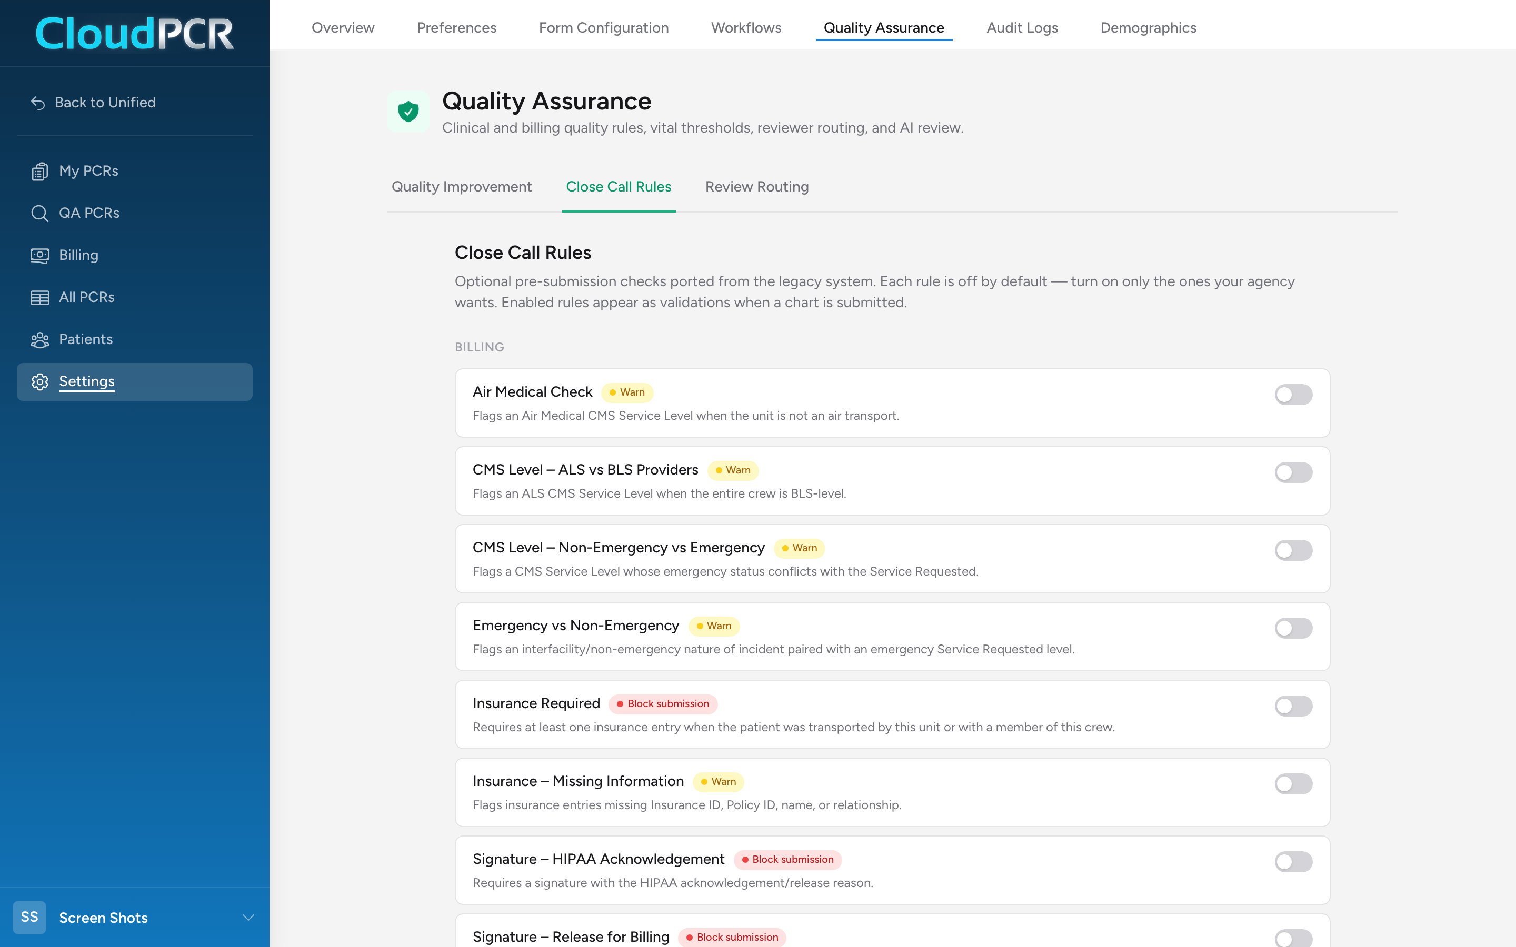Click the Close Call Rules section heading
This screenshot has height=947, width=1516.
(x=523, y=253)
